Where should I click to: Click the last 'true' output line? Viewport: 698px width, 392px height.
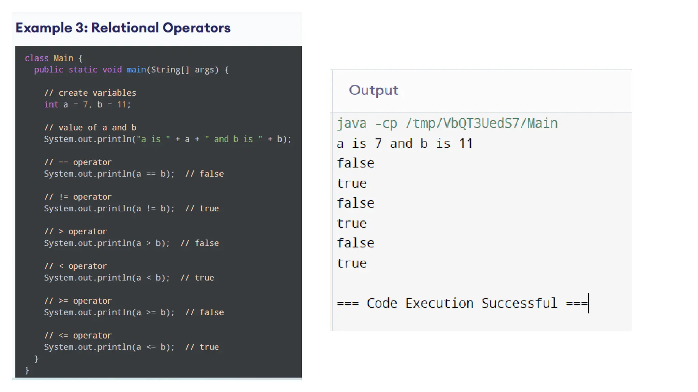coord(352,263)
